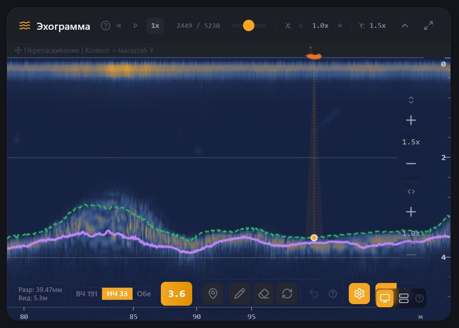Zoom out X axis magnifier icon

301,26
